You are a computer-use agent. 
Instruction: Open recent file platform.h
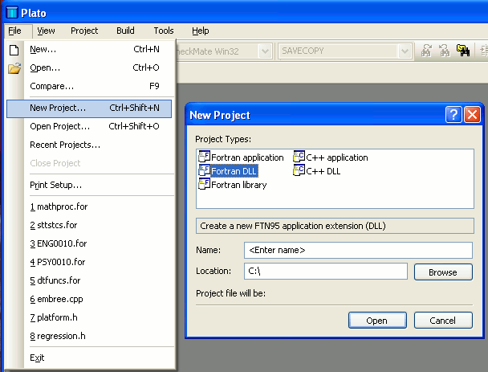[89, 317]
